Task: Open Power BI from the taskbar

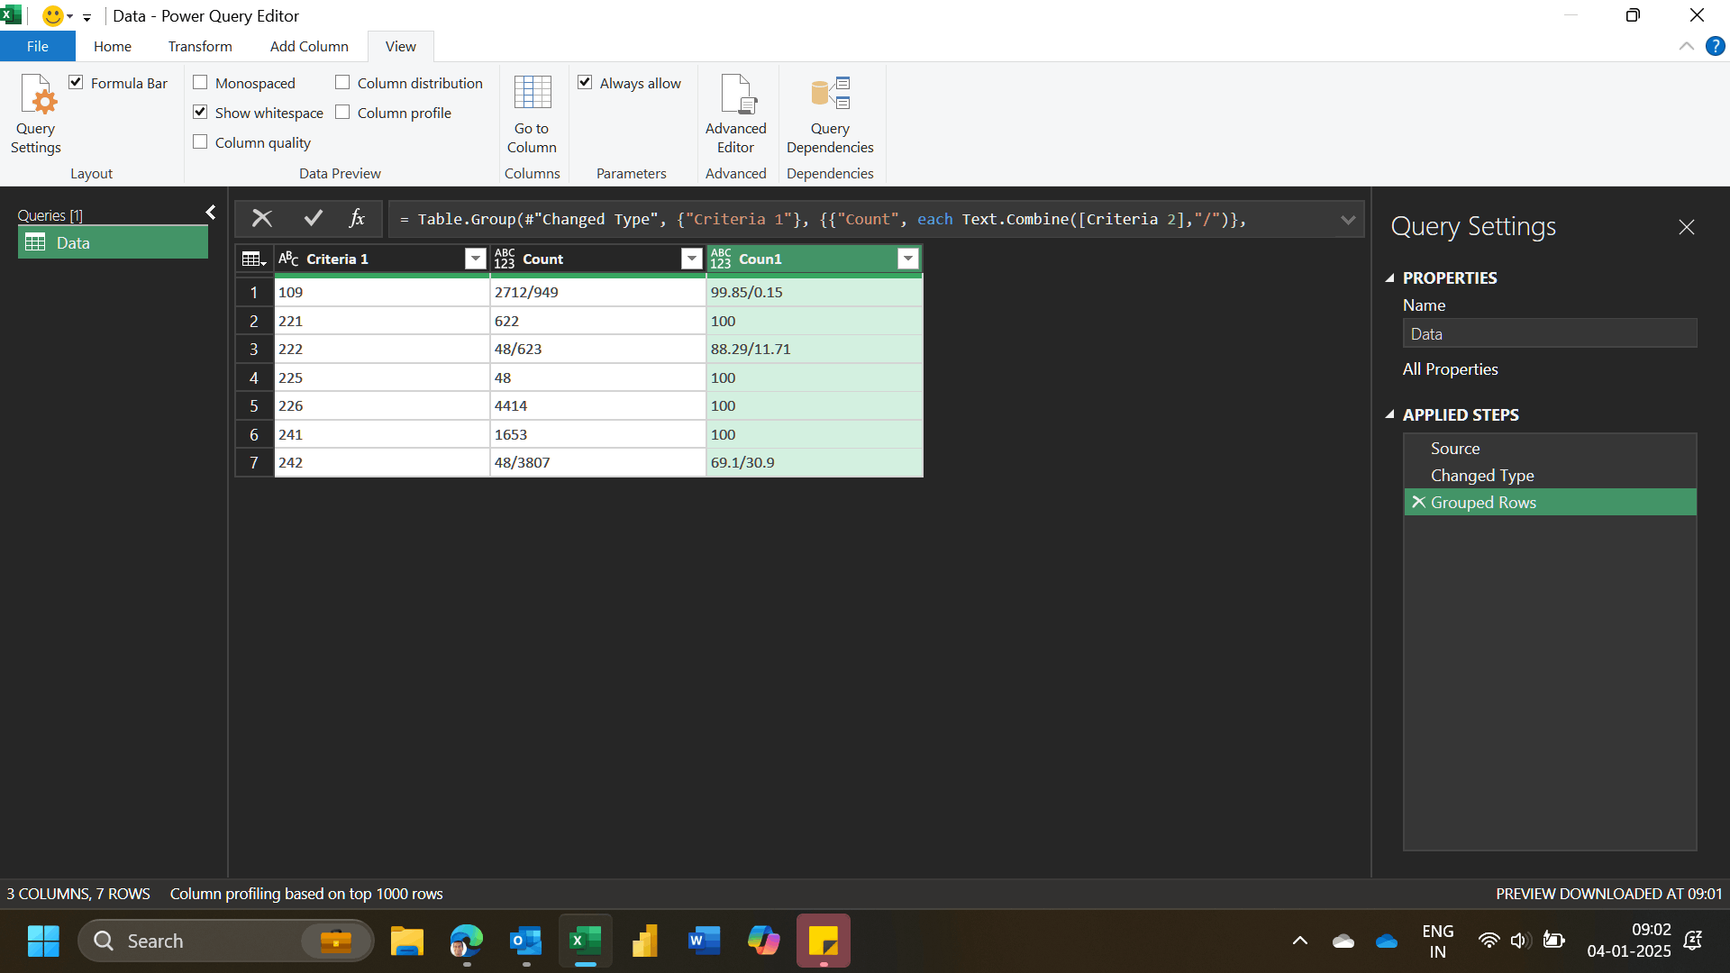Action: click(645, 941)
